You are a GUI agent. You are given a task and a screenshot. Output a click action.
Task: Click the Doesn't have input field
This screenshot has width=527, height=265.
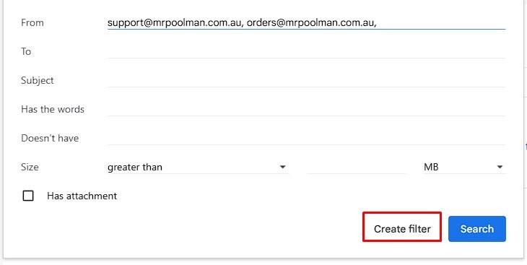(306, 138)
